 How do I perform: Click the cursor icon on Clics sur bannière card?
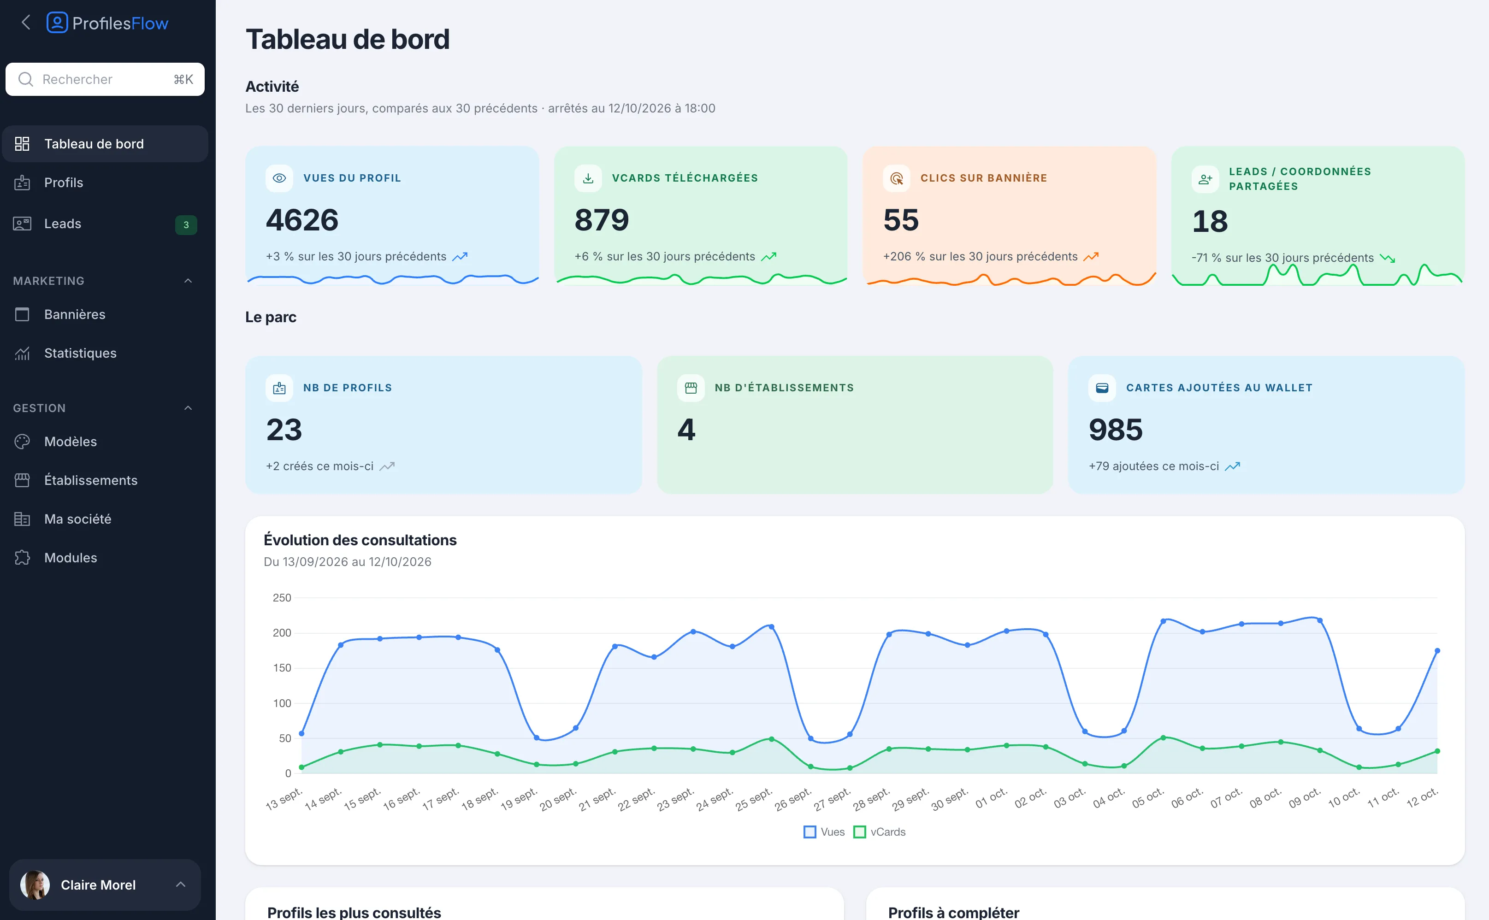(x=896, y=178)
